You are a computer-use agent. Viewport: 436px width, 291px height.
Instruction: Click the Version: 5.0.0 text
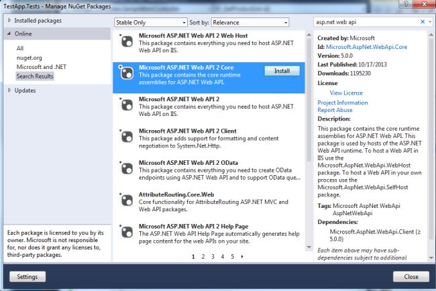[335, 56]
